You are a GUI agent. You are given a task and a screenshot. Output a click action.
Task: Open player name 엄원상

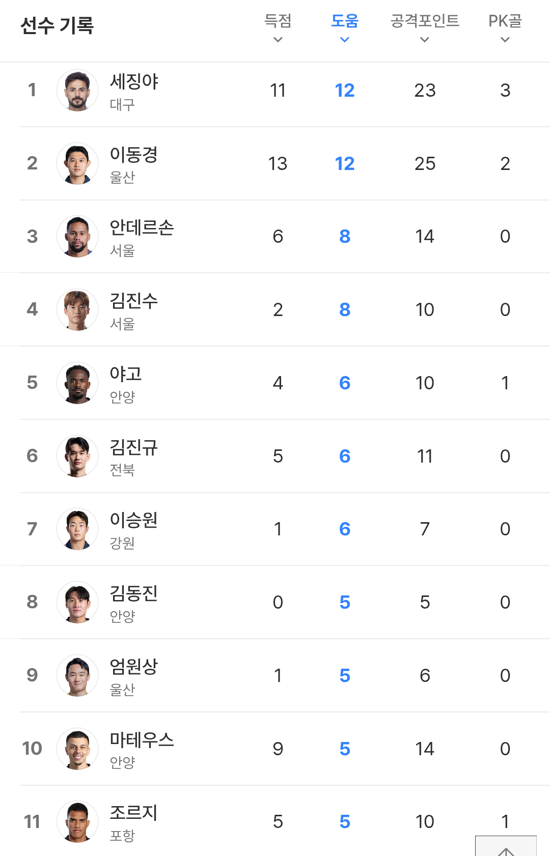[134, 667]
